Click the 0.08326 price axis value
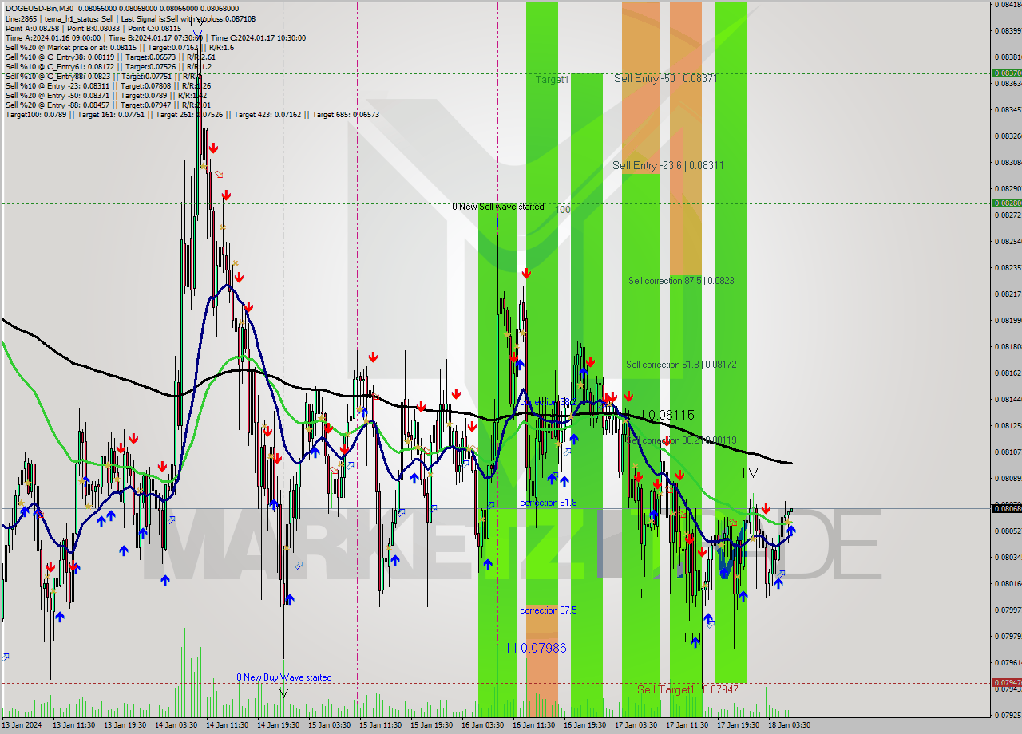Screen dimensions: 1022x734 click(x=1008, y=136)
